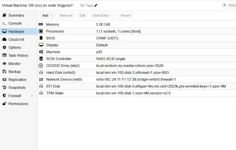This screenshot has width=236, height=150.
Task: Click the Network Device exchange arrows icon
Action: point(41,79)
